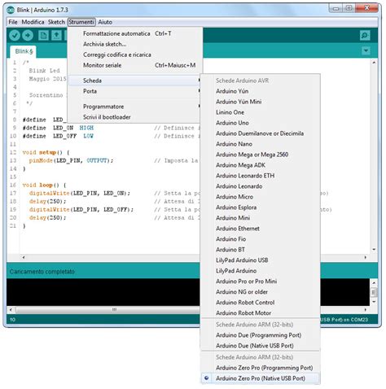Expand the Programmatore submenu
Screen dimensions: 386x389
(x=135, y=107)
